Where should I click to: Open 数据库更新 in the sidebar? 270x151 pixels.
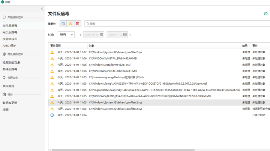[10, 103]
